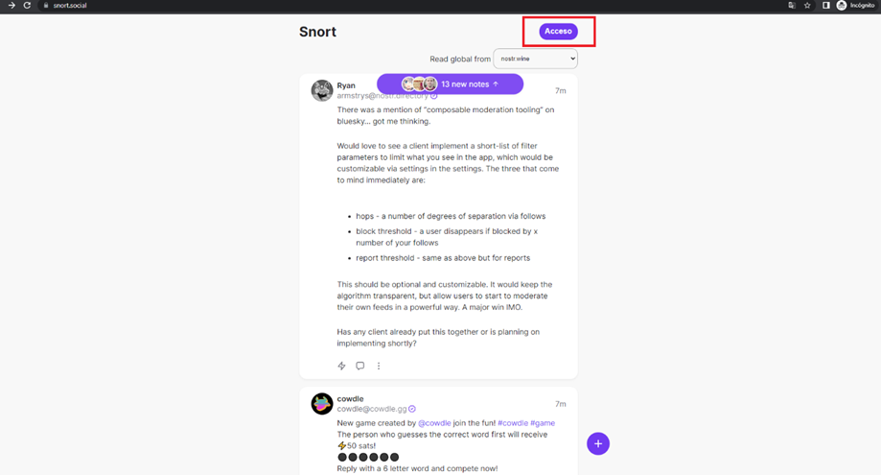
Task: Open the @cowdle mention link
Action: [x=434, y=423]
